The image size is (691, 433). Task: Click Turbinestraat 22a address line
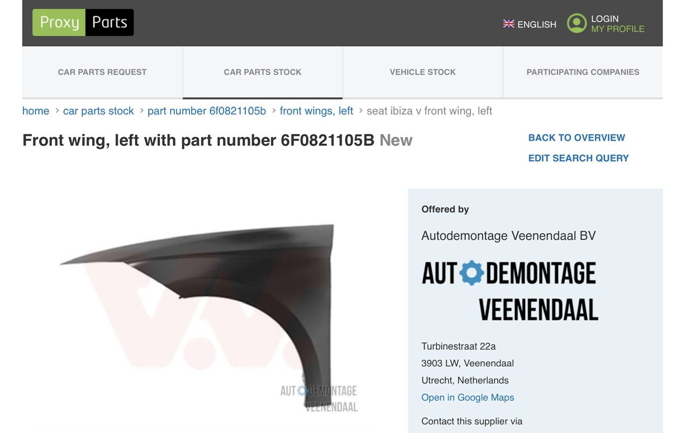tap(458, 346)
